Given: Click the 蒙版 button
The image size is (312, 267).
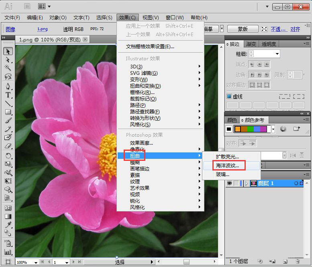Looking at the screenshot, I should [x=243, y=29].
